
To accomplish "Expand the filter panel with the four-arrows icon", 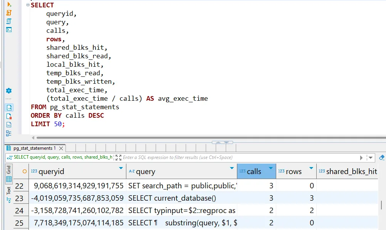I will point(118,157).
